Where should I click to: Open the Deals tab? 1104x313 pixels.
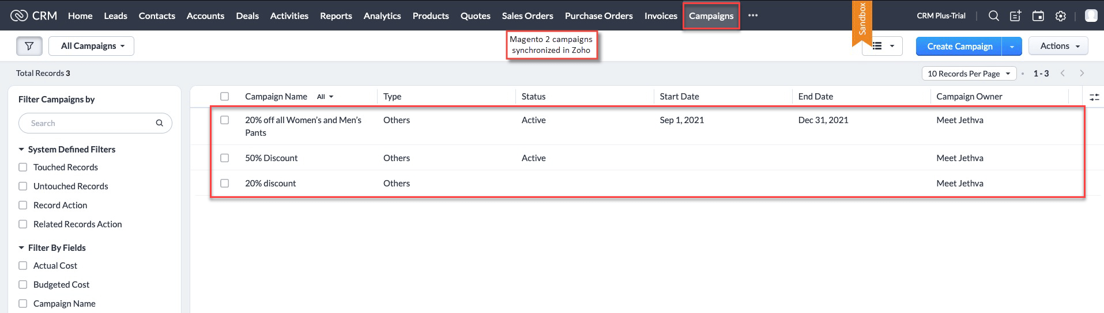(x=247, y=16)
